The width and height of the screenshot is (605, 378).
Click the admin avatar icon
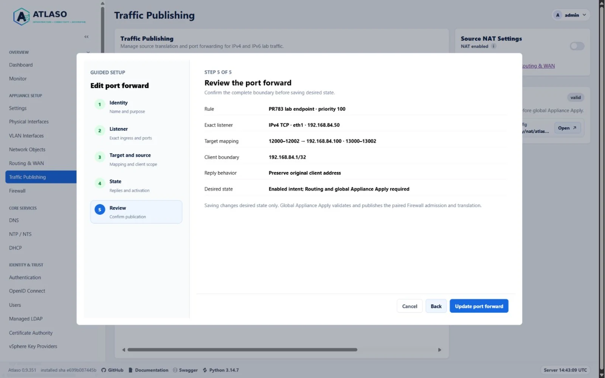(x=557, y=15)
